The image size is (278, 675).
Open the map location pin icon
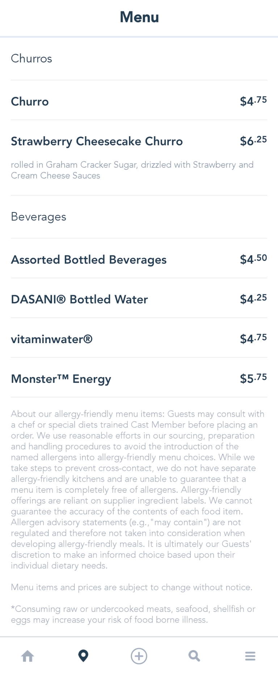click(83, 656)
